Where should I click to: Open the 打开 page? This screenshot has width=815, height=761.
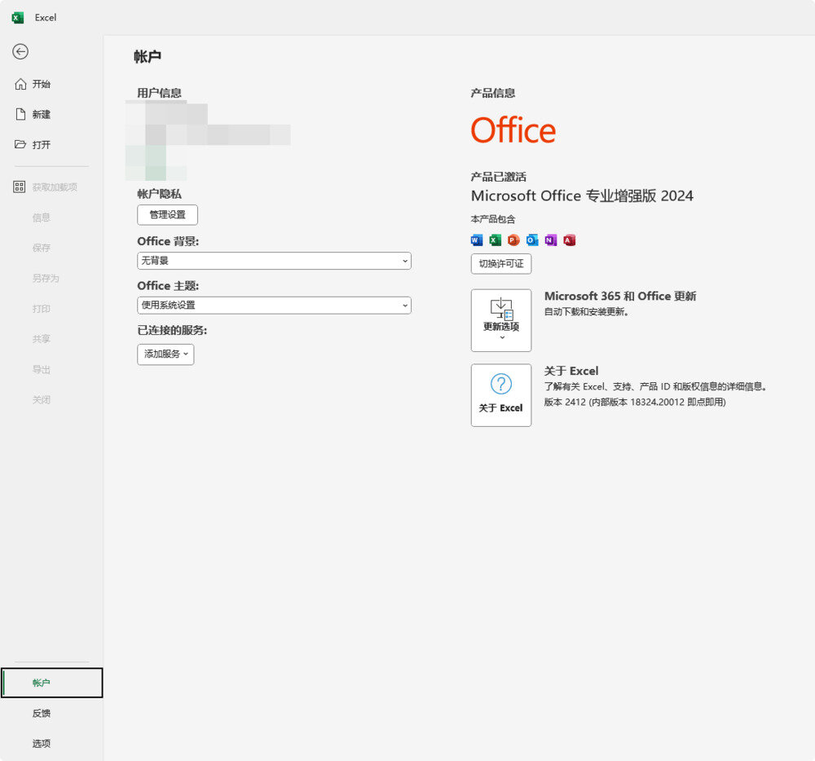42,145
